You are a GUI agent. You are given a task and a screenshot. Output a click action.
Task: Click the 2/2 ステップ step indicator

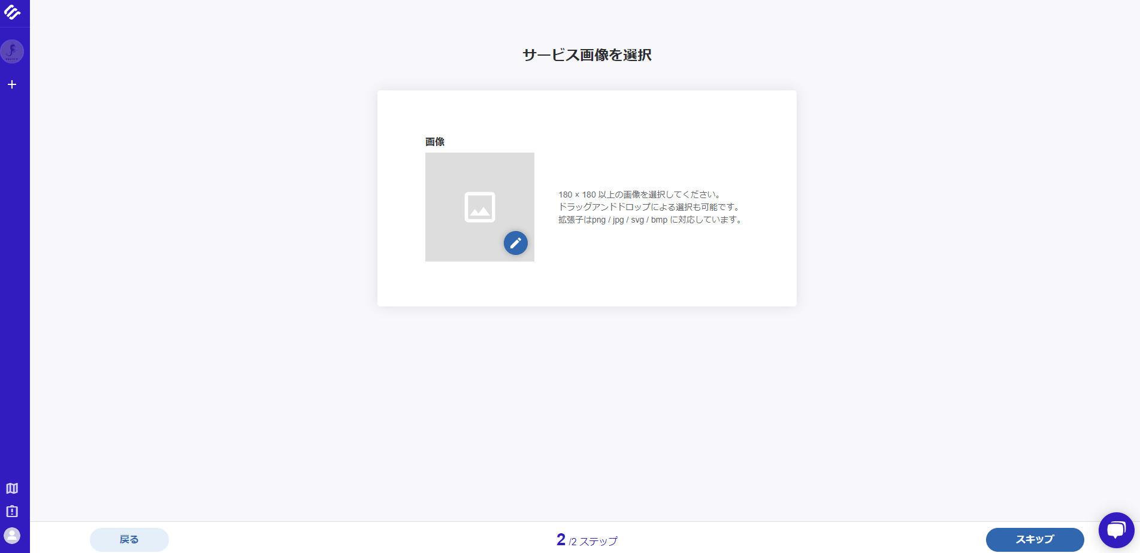point(587,540)
